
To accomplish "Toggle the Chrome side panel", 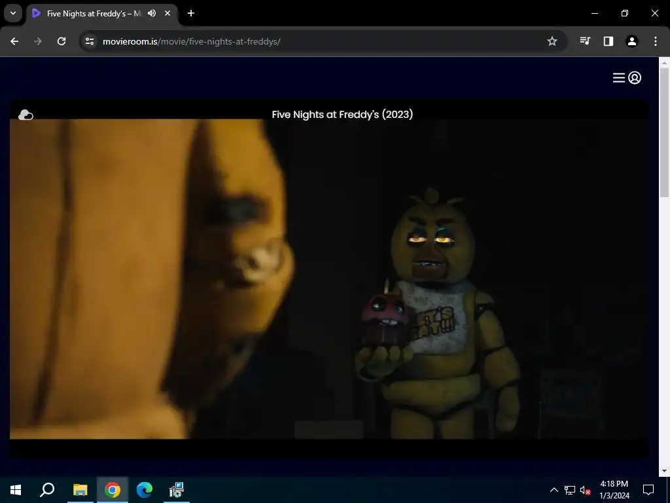I will (x=608, y=41).
